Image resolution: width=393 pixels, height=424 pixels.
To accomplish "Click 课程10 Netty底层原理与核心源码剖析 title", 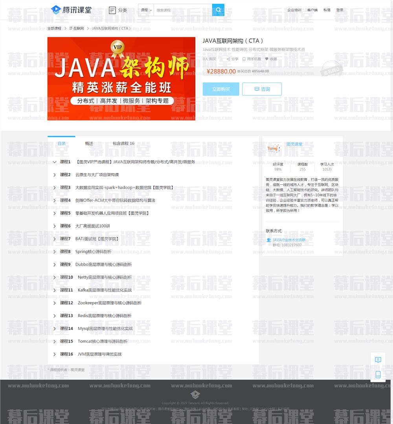I will point(105,277).
